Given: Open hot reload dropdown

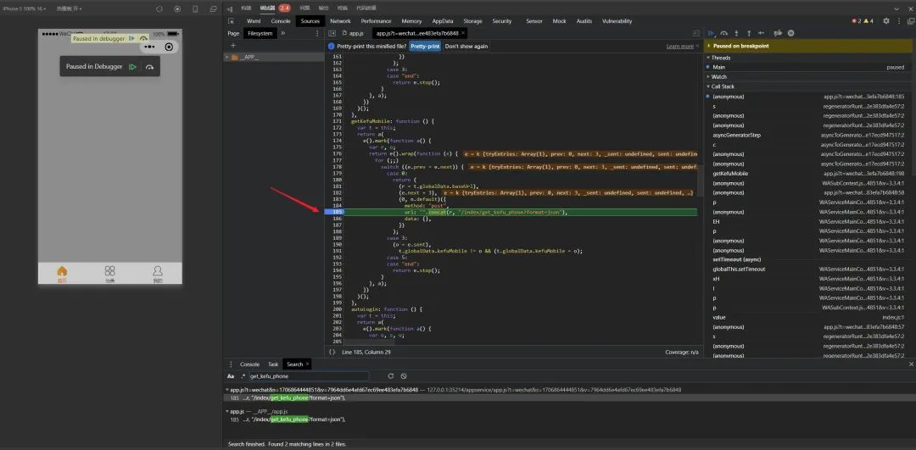Looking at the screenshot, I should (69, 8).
